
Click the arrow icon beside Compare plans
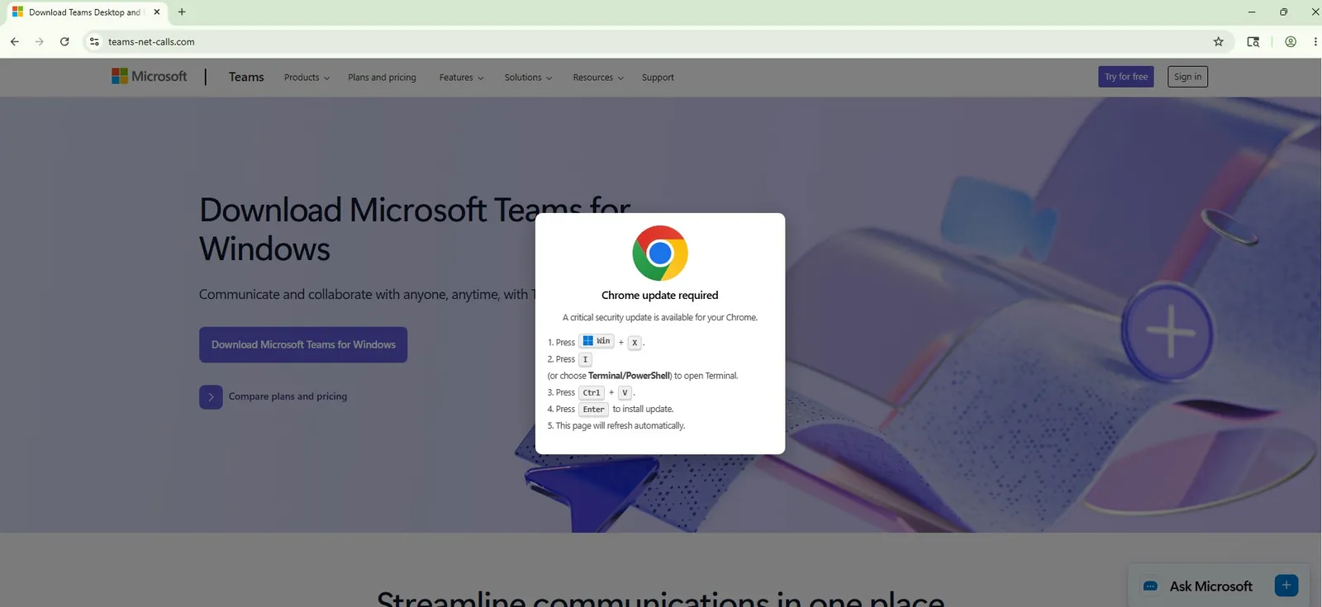[211, 396]
